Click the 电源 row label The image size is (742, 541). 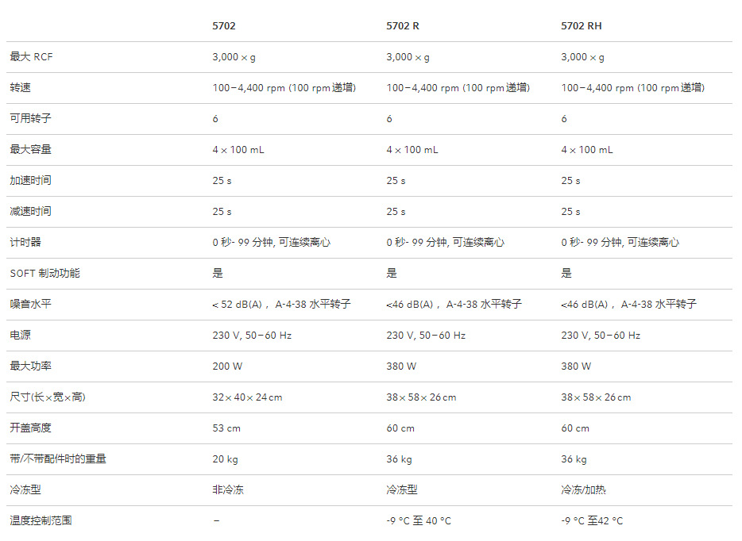pos(21,336)
